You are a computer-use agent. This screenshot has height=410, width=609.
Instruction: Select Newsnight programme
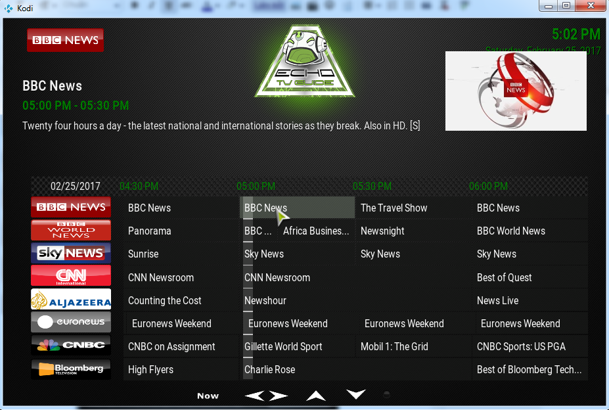413,231
